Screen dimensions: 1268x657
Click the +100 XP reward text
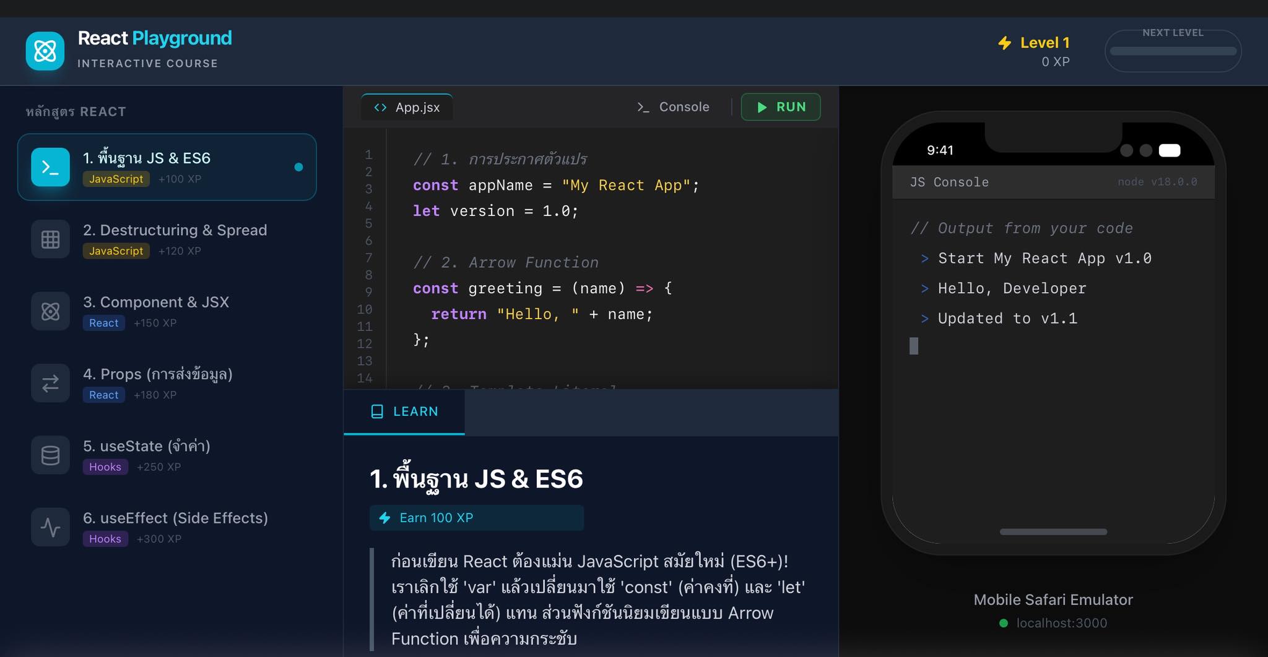180,179
